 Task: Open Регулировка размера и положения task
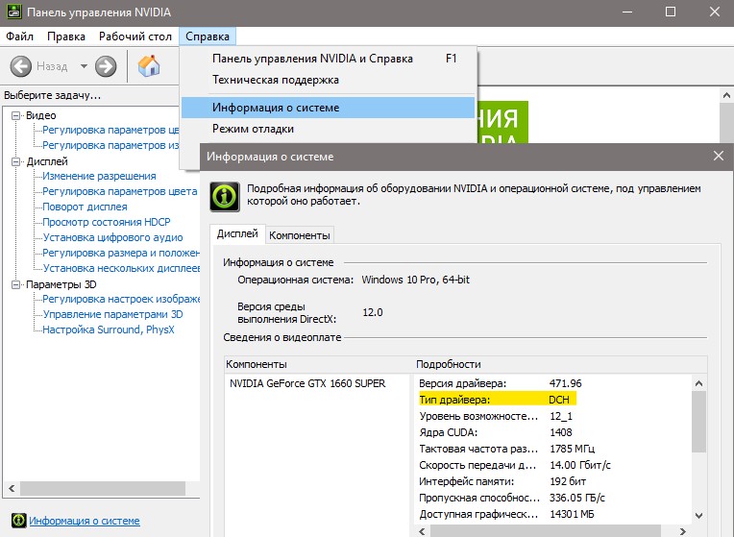pos(121,253)
